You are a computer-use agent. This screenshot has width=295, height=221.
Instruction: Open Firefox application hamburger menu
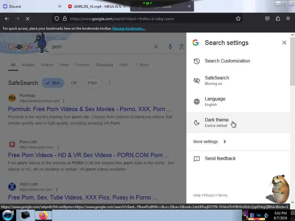pos(288,18)
